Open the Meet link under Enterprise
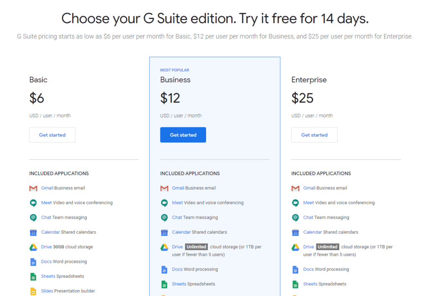This screenshot has width=429, height=296. point(308,203)
